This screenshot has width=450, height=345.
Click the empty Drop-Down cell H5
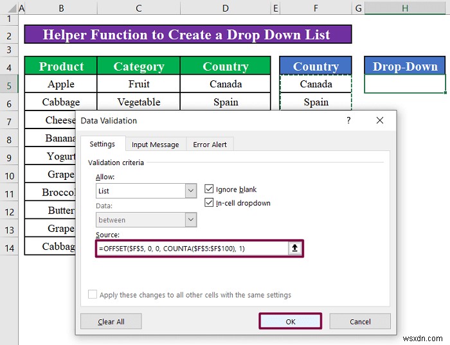click(405, 84)
